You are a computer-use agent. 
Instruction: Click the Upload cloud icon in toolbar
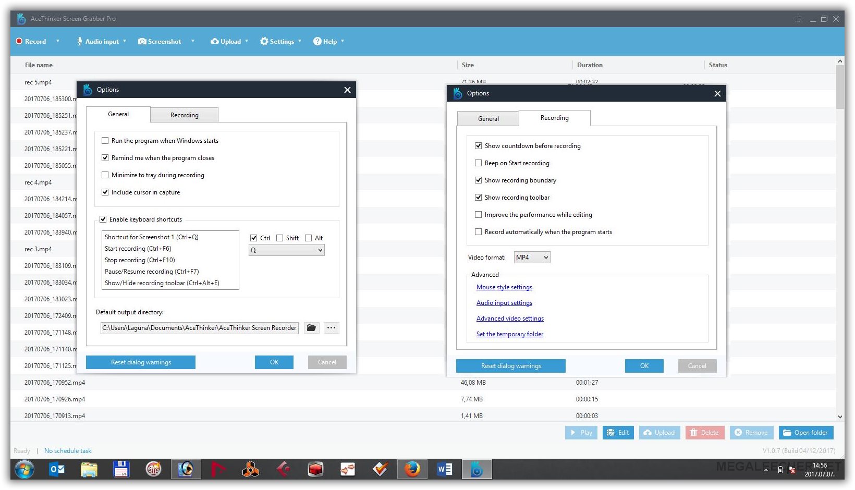click(214, 41)
